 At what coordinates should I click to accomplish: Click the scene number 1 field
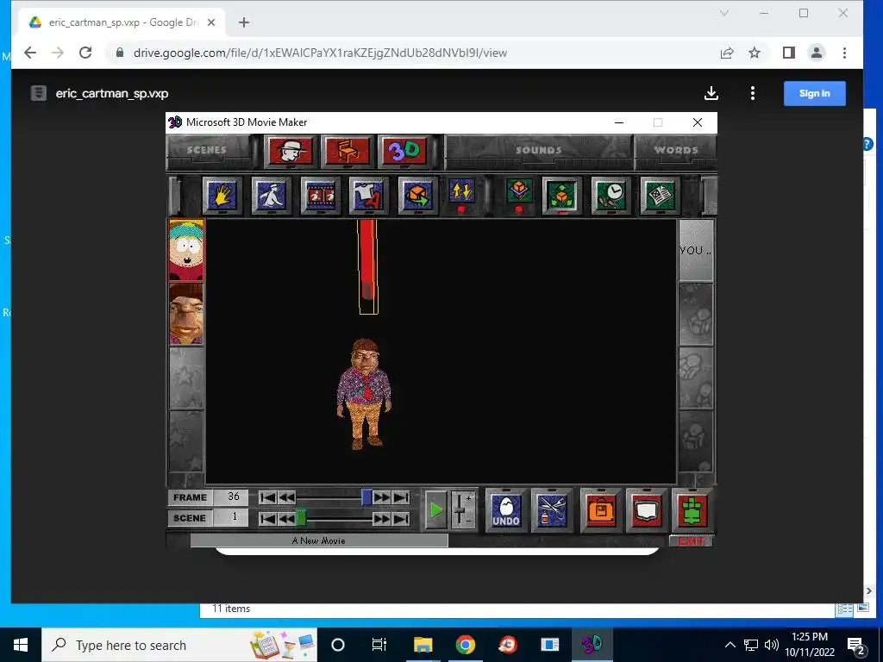coord(233,518)
